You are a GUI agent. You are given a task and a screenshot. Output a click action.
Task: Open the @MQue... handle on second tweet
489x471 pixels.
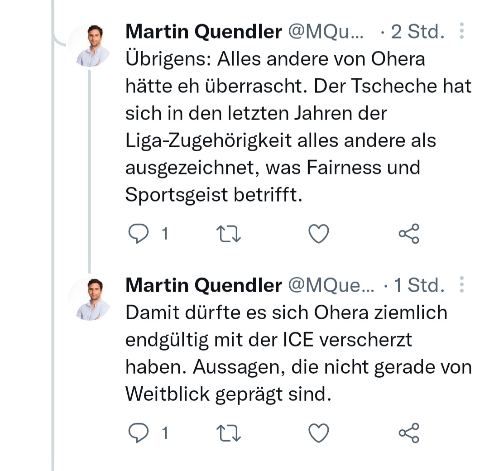(331, 285)
